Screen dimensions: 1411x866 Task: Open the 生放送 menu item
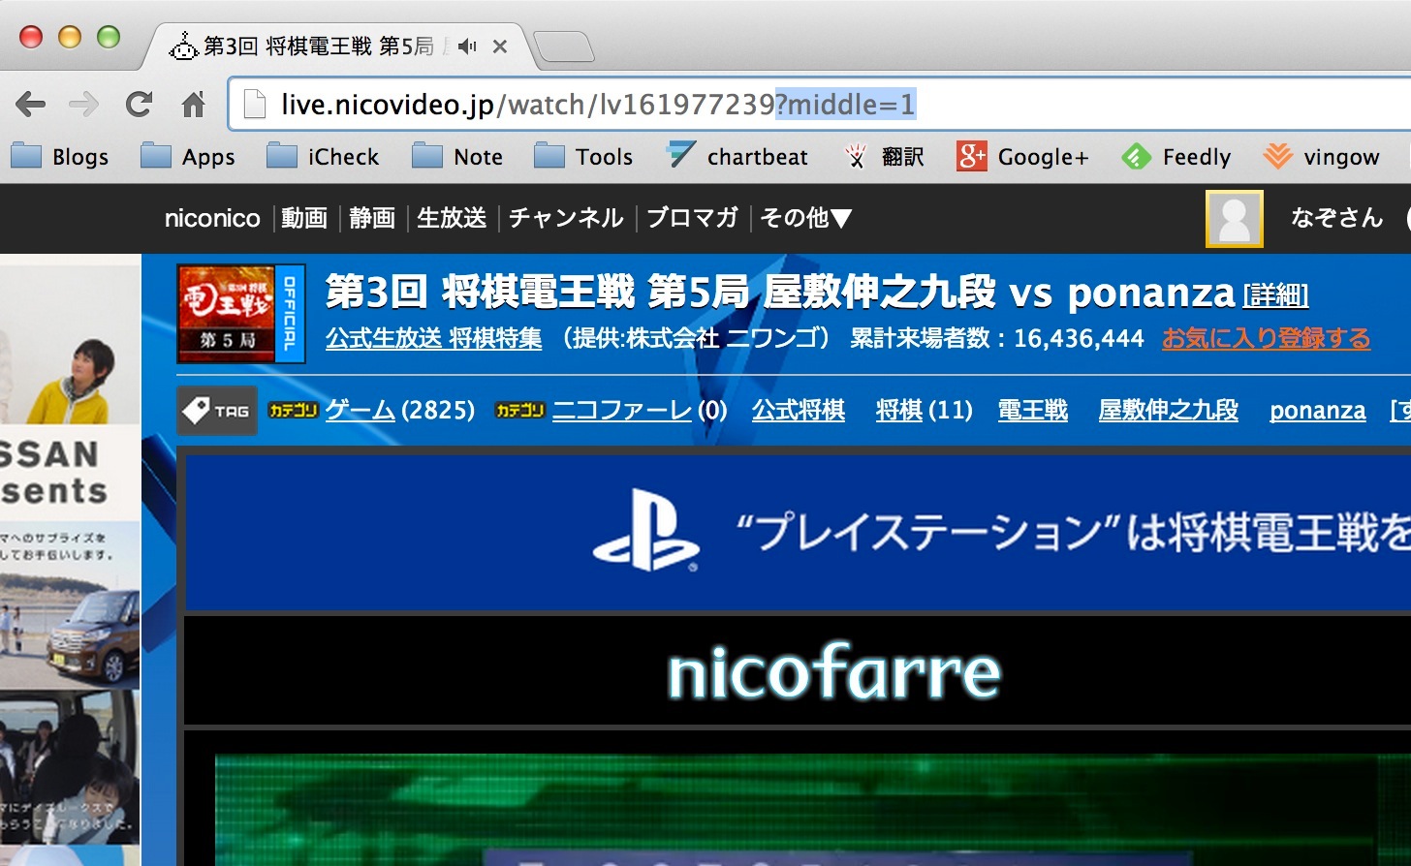click(452, 218)
